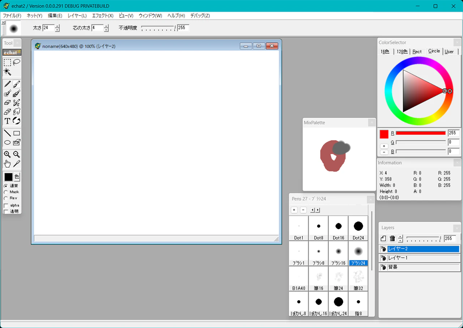Image resolution: width=463 pixels, height=328 pixels.
Task: Select the 3D box tool
Action: [x=17, y=142]
